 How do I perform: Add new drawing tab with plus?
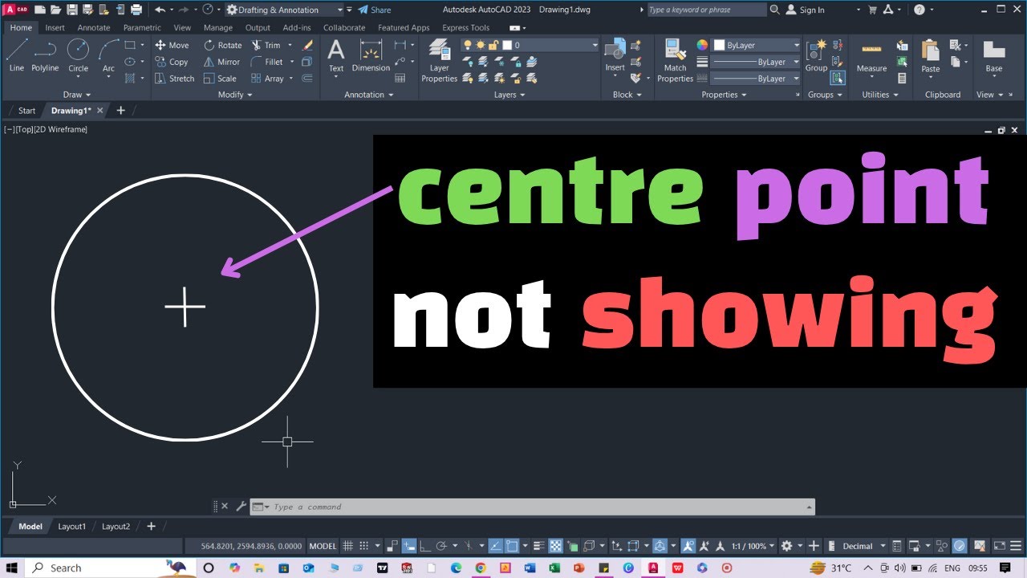coord(120,111)
